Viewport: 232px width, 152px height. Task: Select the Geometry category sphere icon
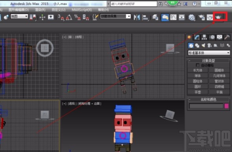click(191, 45)
